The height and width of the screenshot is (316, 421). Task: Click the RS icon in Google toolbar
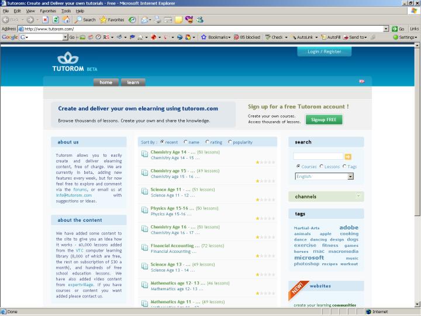tap(106, 37)
